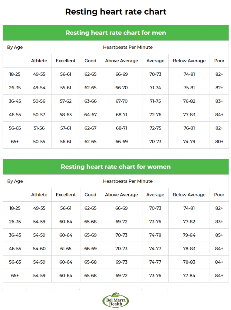Screen dimensions: 231x310
Task: Click "Good" column header in men's table
Action: pyautogui.click(x=90, y=61)
